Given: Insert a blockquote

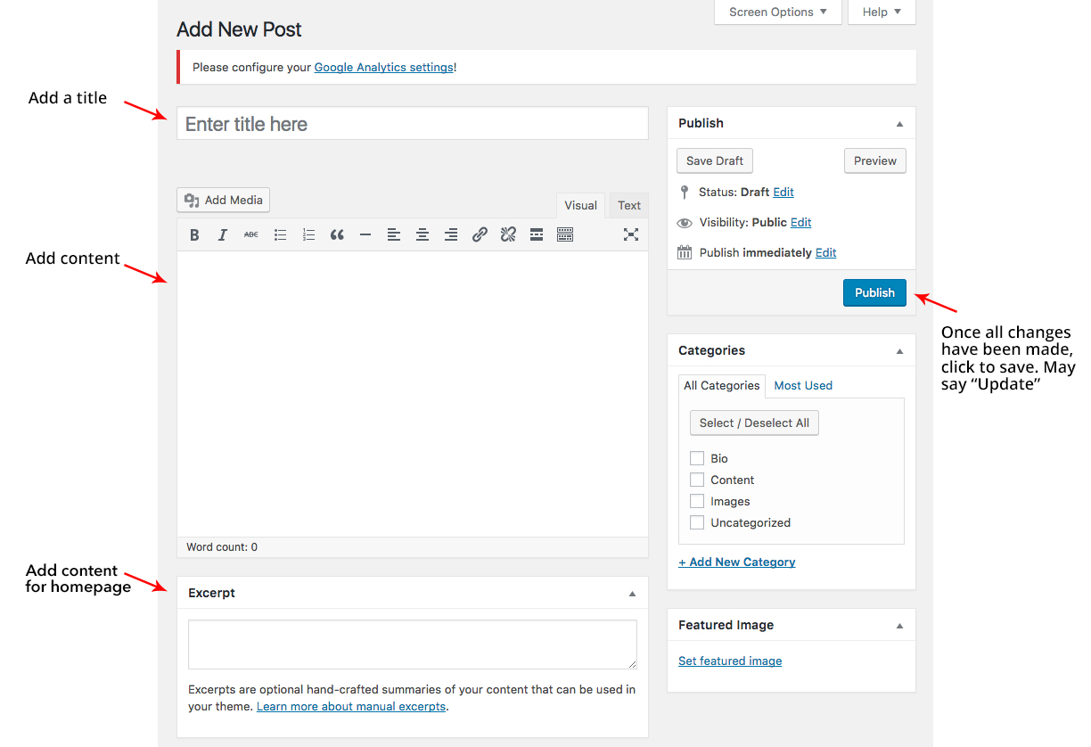Looking at the screenshot, I should pyautogui.click(x=337, y=234).
